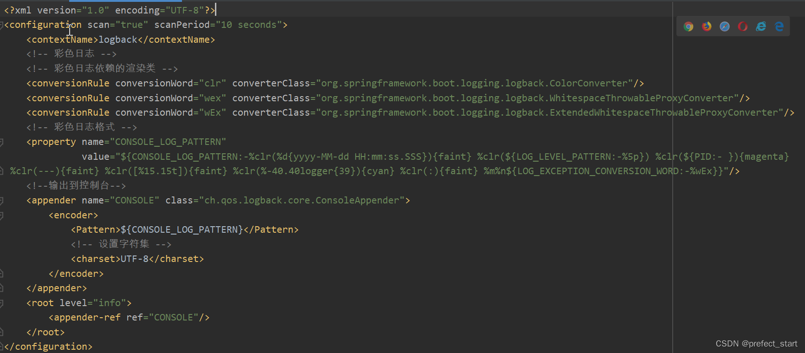Click fold end marker at </encoder>
This screenshot has width=805, height=353.
click(1, 274)
